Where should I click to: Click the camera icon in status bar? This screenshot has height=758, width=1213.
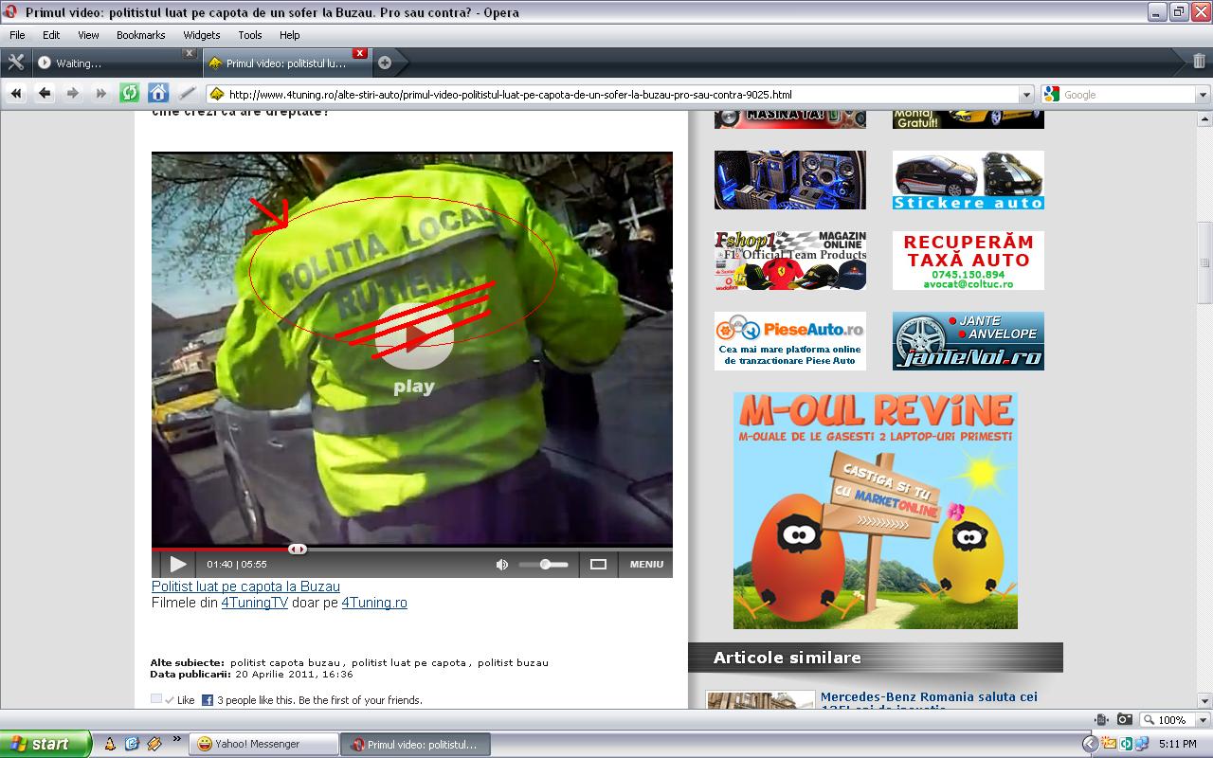pos(1124,720)
